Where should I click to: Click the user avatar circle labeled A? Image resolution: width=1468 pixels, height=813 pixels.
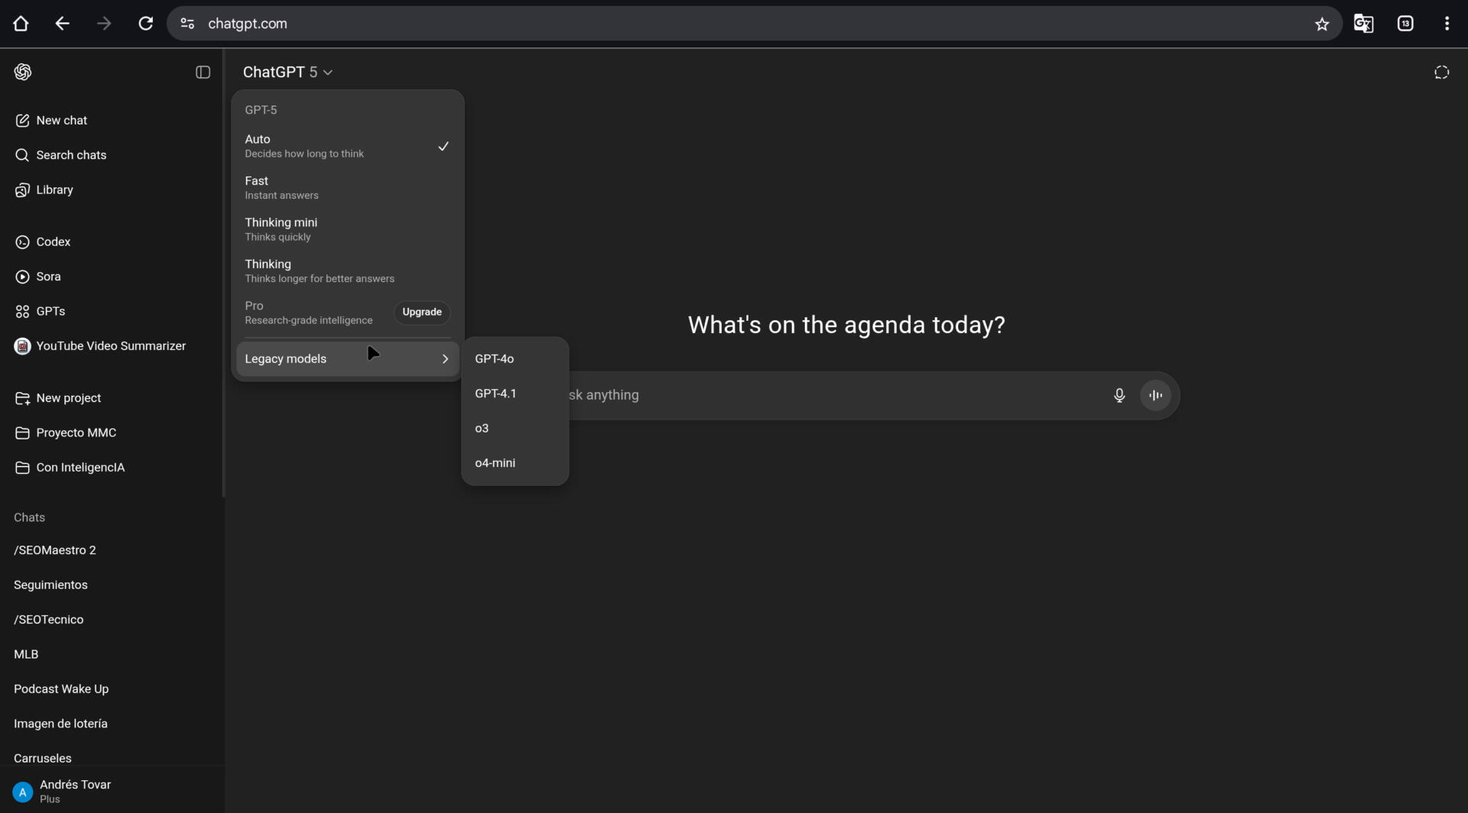(23, 792)
